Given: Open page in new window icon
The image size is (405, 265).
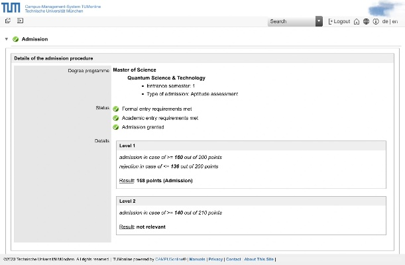Looking at the screenshot, I should coord(8,21).
